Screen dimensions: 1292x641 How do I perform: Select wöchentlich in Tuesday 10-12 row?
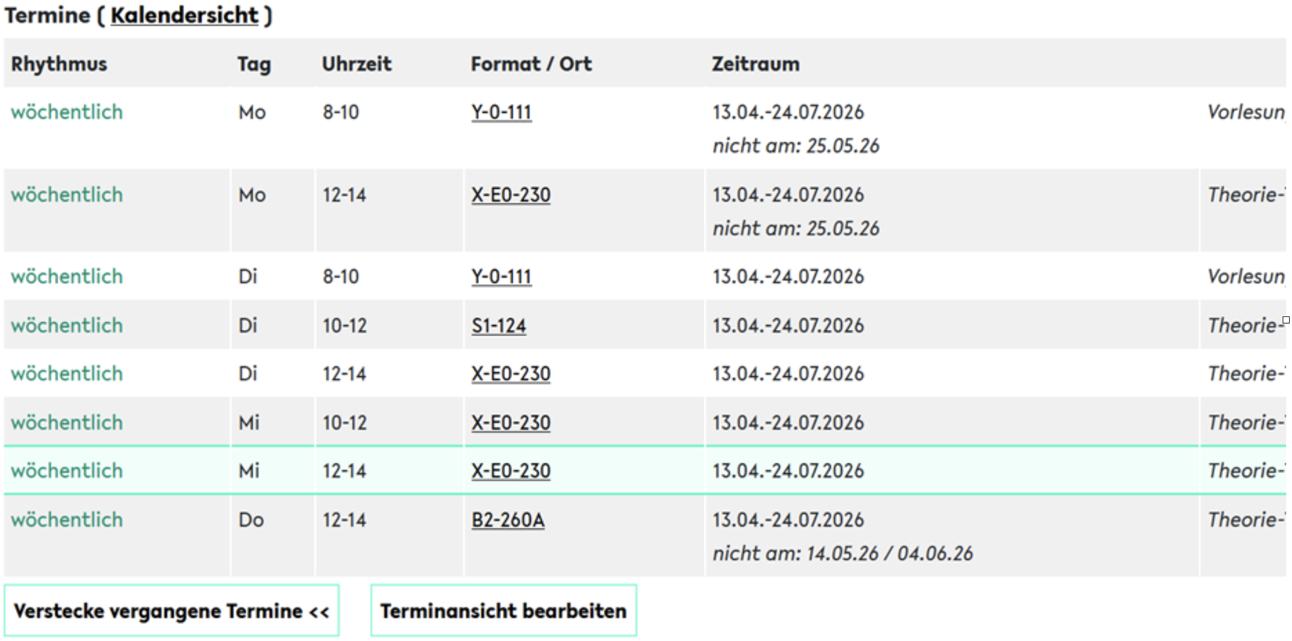coord(67,325)
